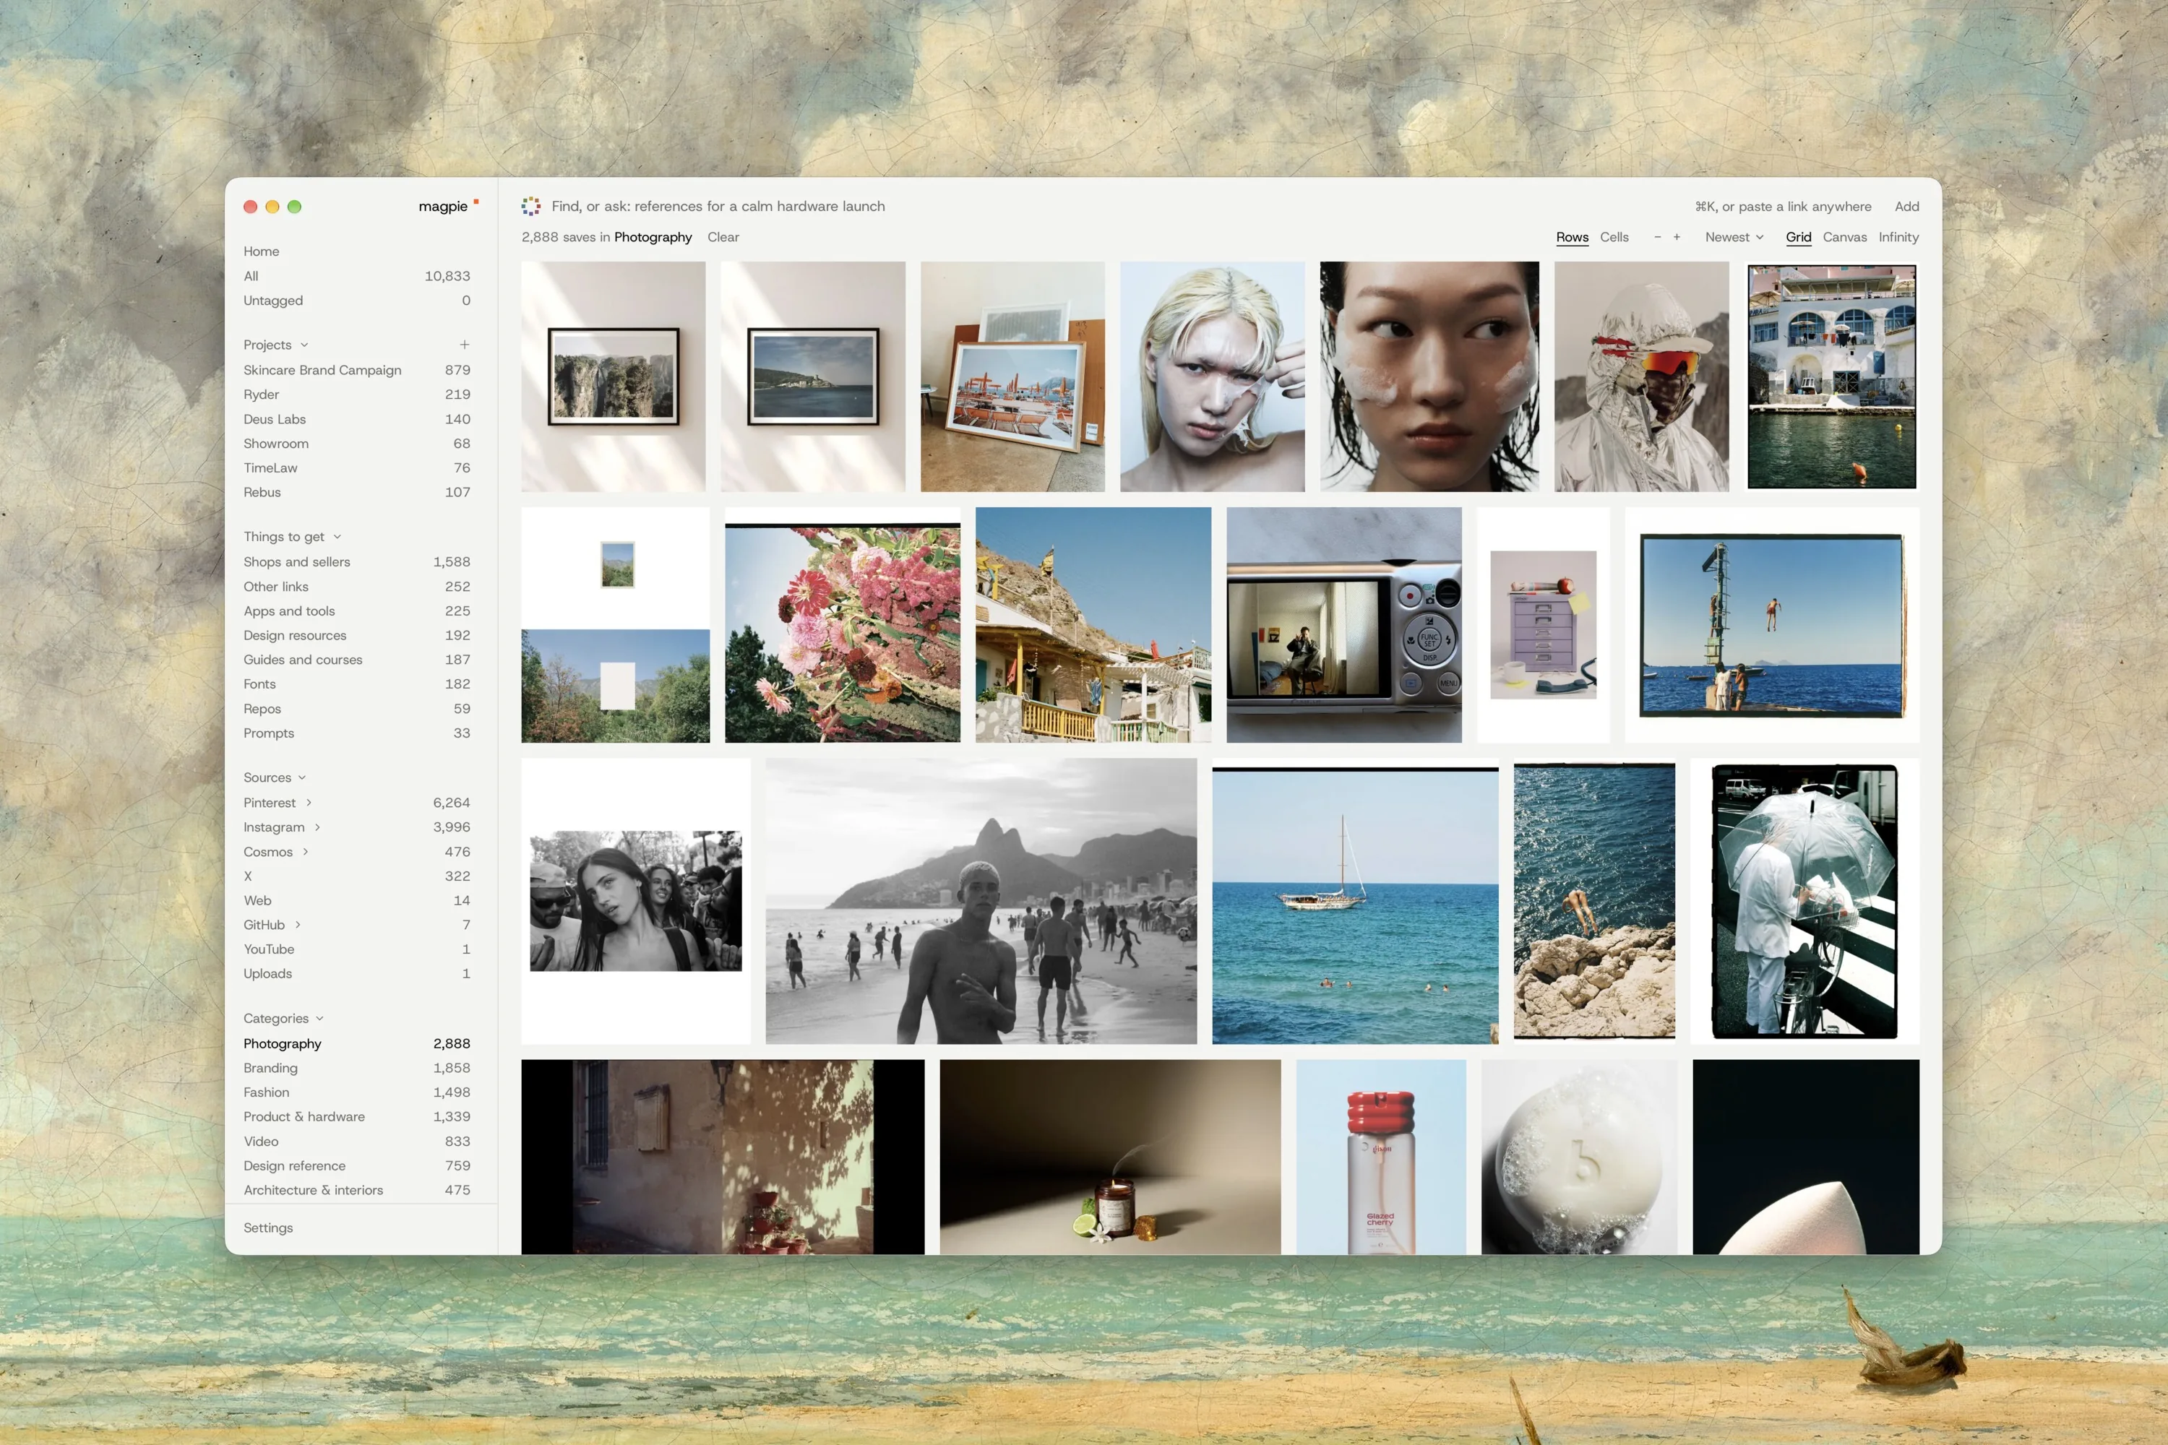Add a new project with plus icon
This screenshot has height=1445, width=2168.
tap(465, 345)
